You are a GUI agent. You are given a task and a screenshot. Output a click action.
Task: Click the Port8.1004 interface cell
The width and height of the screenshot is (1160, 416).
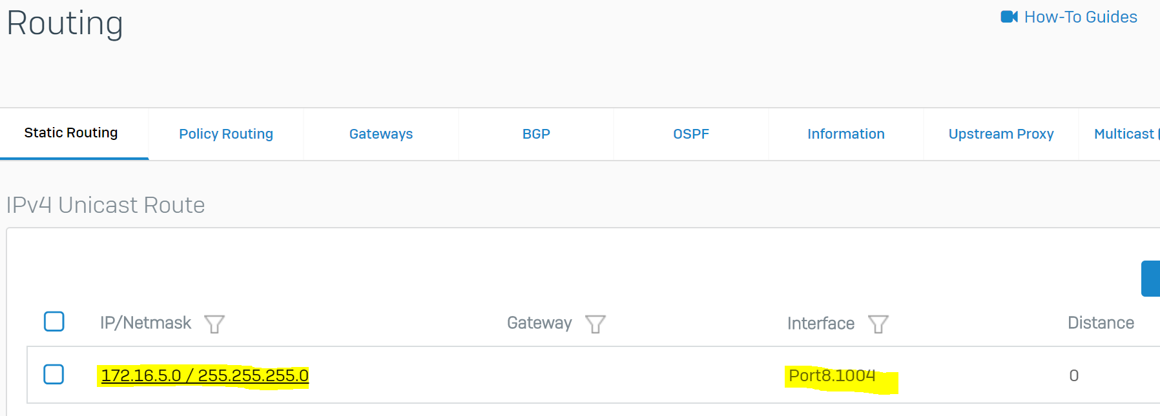pyautogui.click(x=832, y=375)
